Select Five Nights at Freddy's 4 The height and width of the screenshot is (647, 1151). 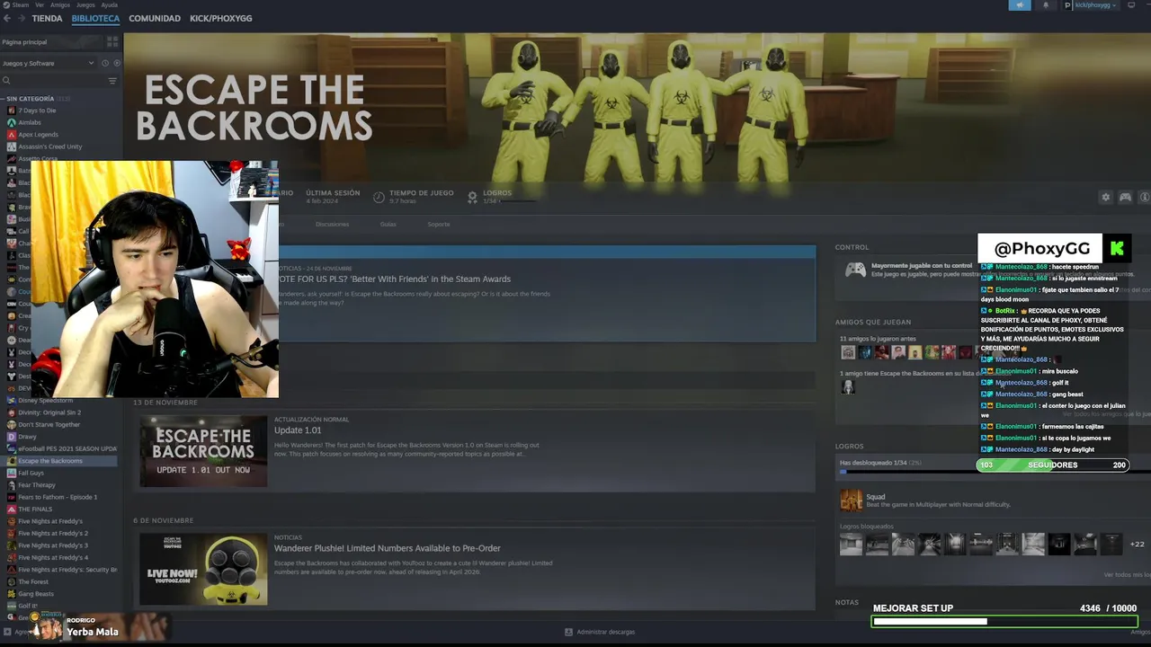pyautogui.click(x=53, y=557)
